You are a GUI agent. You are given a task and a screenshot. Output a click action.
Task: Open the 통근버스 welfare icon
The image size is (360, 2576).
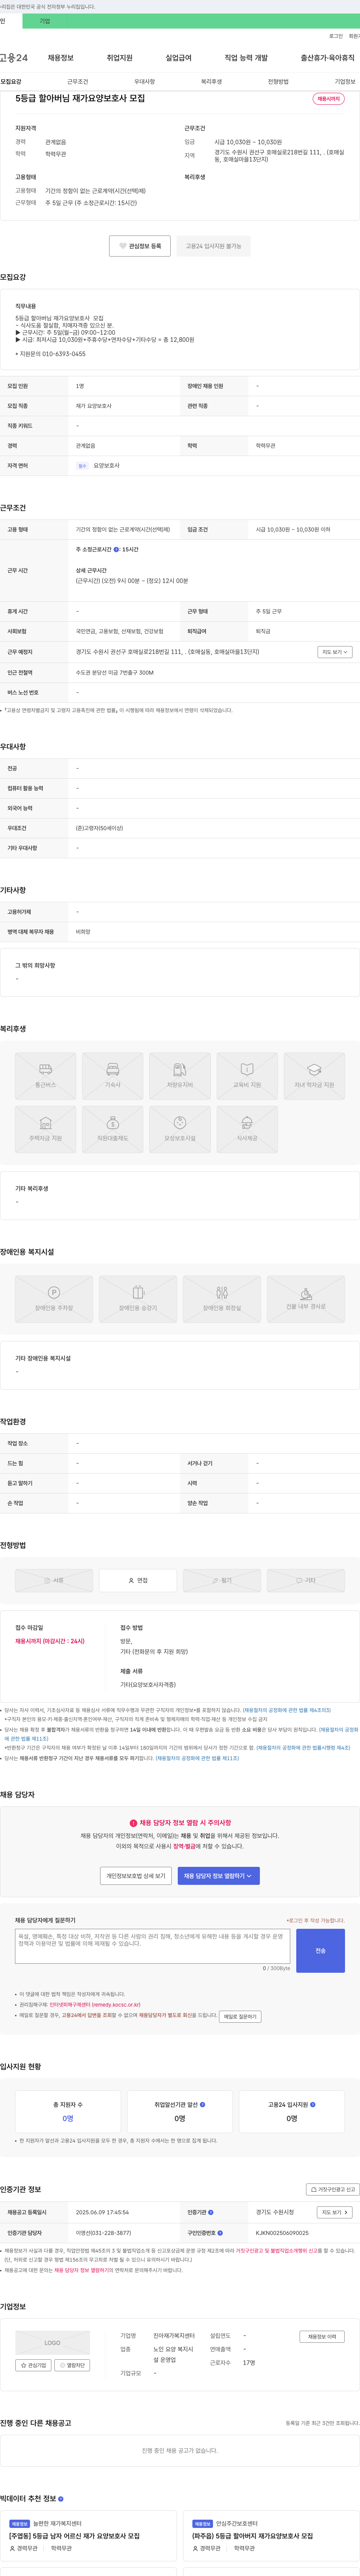(46, 1076)
